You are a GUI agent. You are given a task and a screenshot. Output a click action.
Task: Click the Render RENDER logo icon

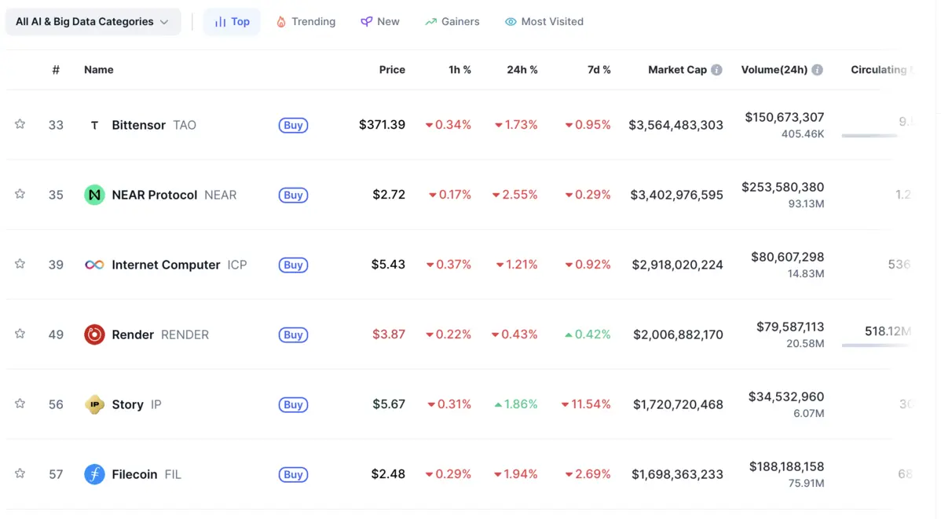click(x=94, y=334)
